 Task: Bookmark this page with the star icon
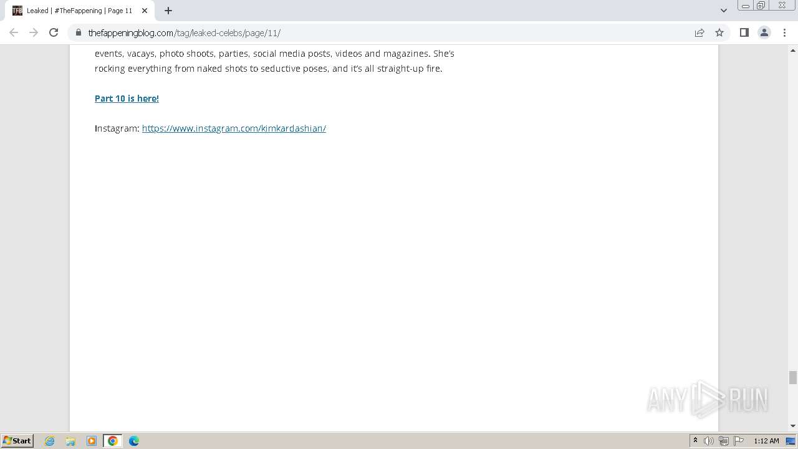(x=719, y=32)
